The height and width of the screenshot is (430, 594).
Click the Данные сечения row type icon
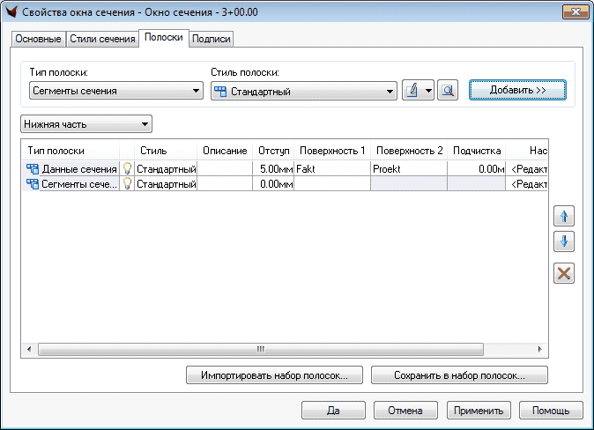coord(33,168)
